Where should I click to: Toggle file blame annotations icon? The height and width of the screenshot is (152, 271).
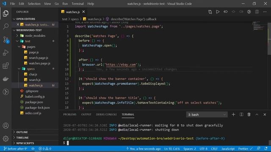[x=249, y=12]
